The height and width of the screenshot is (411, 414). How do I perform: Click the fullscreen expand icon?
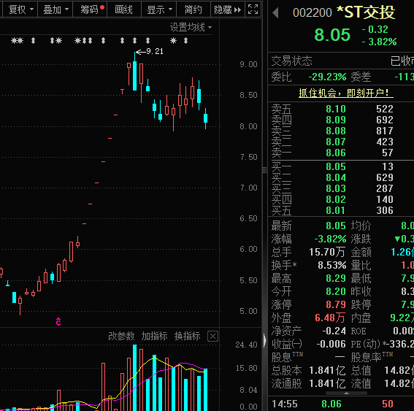coord(253,9)
